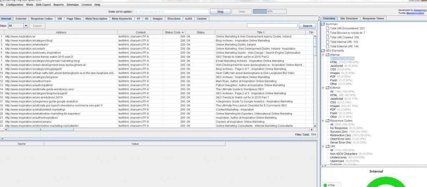Open the Help menu
427x187 pixels.
point(97,5)
